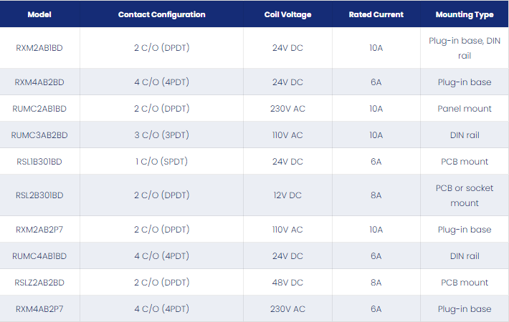This screenshot has width=509, height=322.
Task: Select model RSL2B301BD
Action: [39, 195]
